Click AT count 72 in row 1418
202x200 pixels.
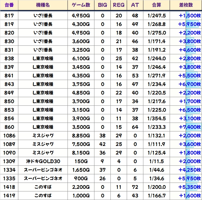coord(135,187)
